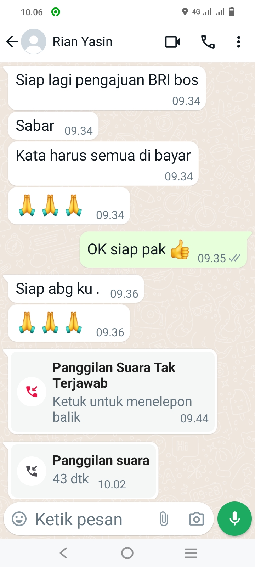Open the Rian Yasin contact info

pos(83,42)
